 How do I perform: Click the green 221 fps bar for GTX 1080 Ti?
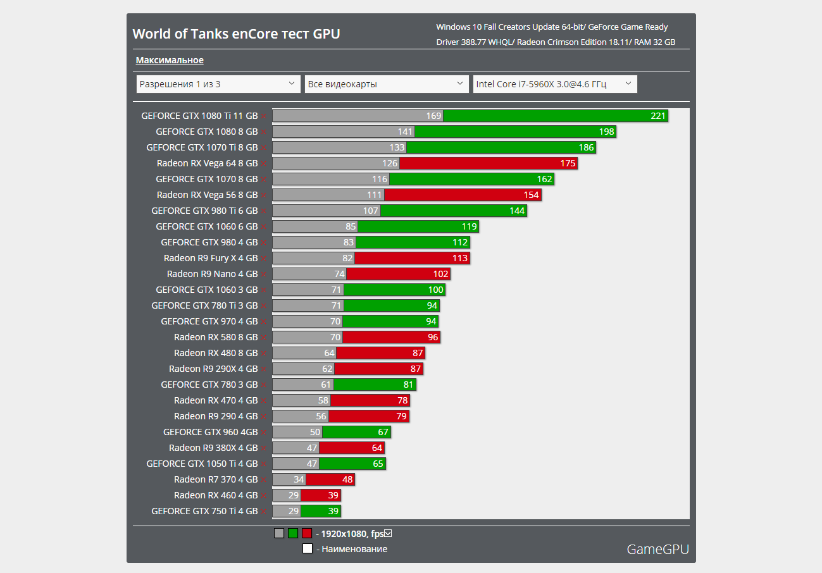555,116
